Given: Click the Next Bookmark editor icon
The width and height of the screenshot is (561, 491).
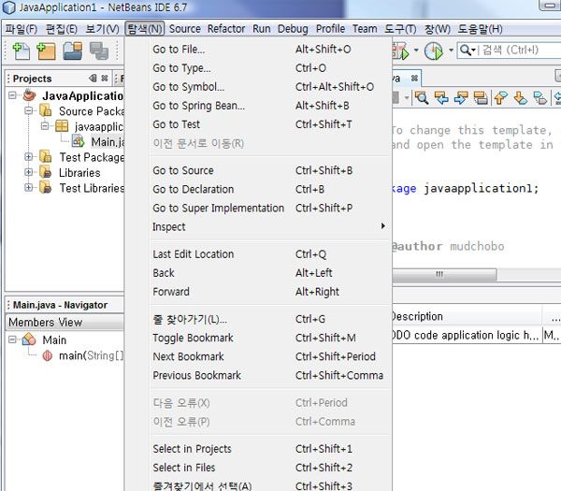Looking at the screenshot, I should click(x=520, y=97).
